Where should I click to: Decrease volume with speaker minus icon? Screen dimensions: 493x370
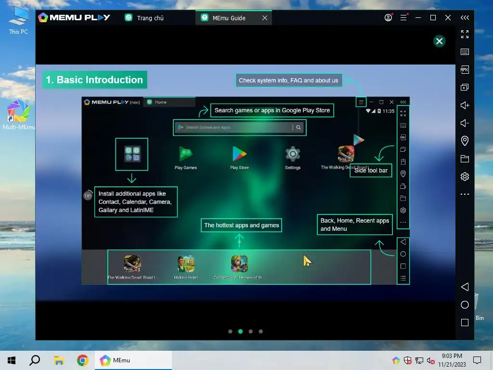coord(465,123)
